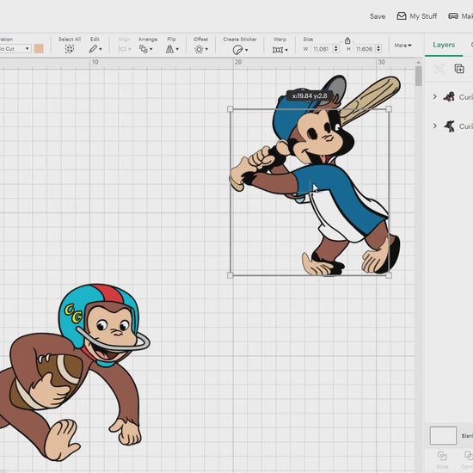Click the Slice icon in Layers panel

click(442, 456)
